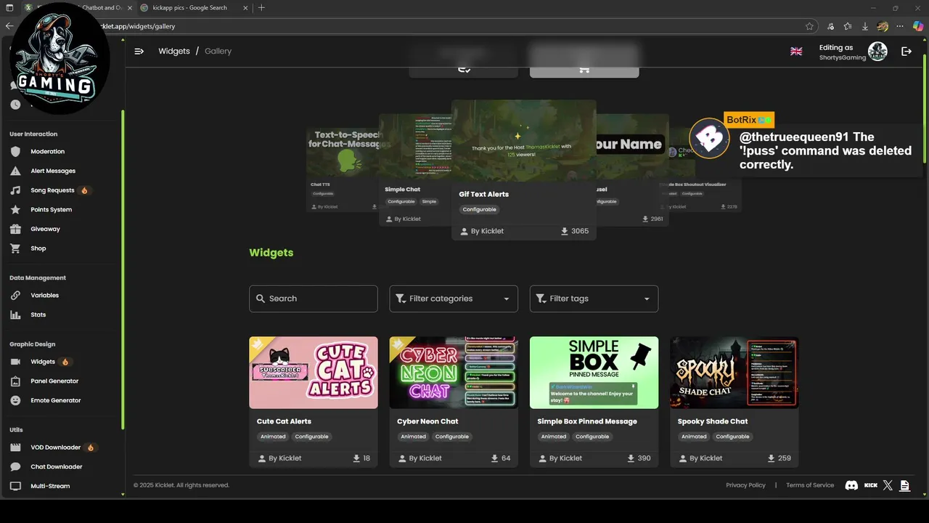Collapse the sidebar with the hamburger icon
The width and height of the screenshot is (929, 523).
139,52
